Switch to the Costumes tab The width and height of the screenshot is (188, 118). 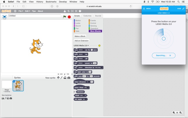[87, 16]
